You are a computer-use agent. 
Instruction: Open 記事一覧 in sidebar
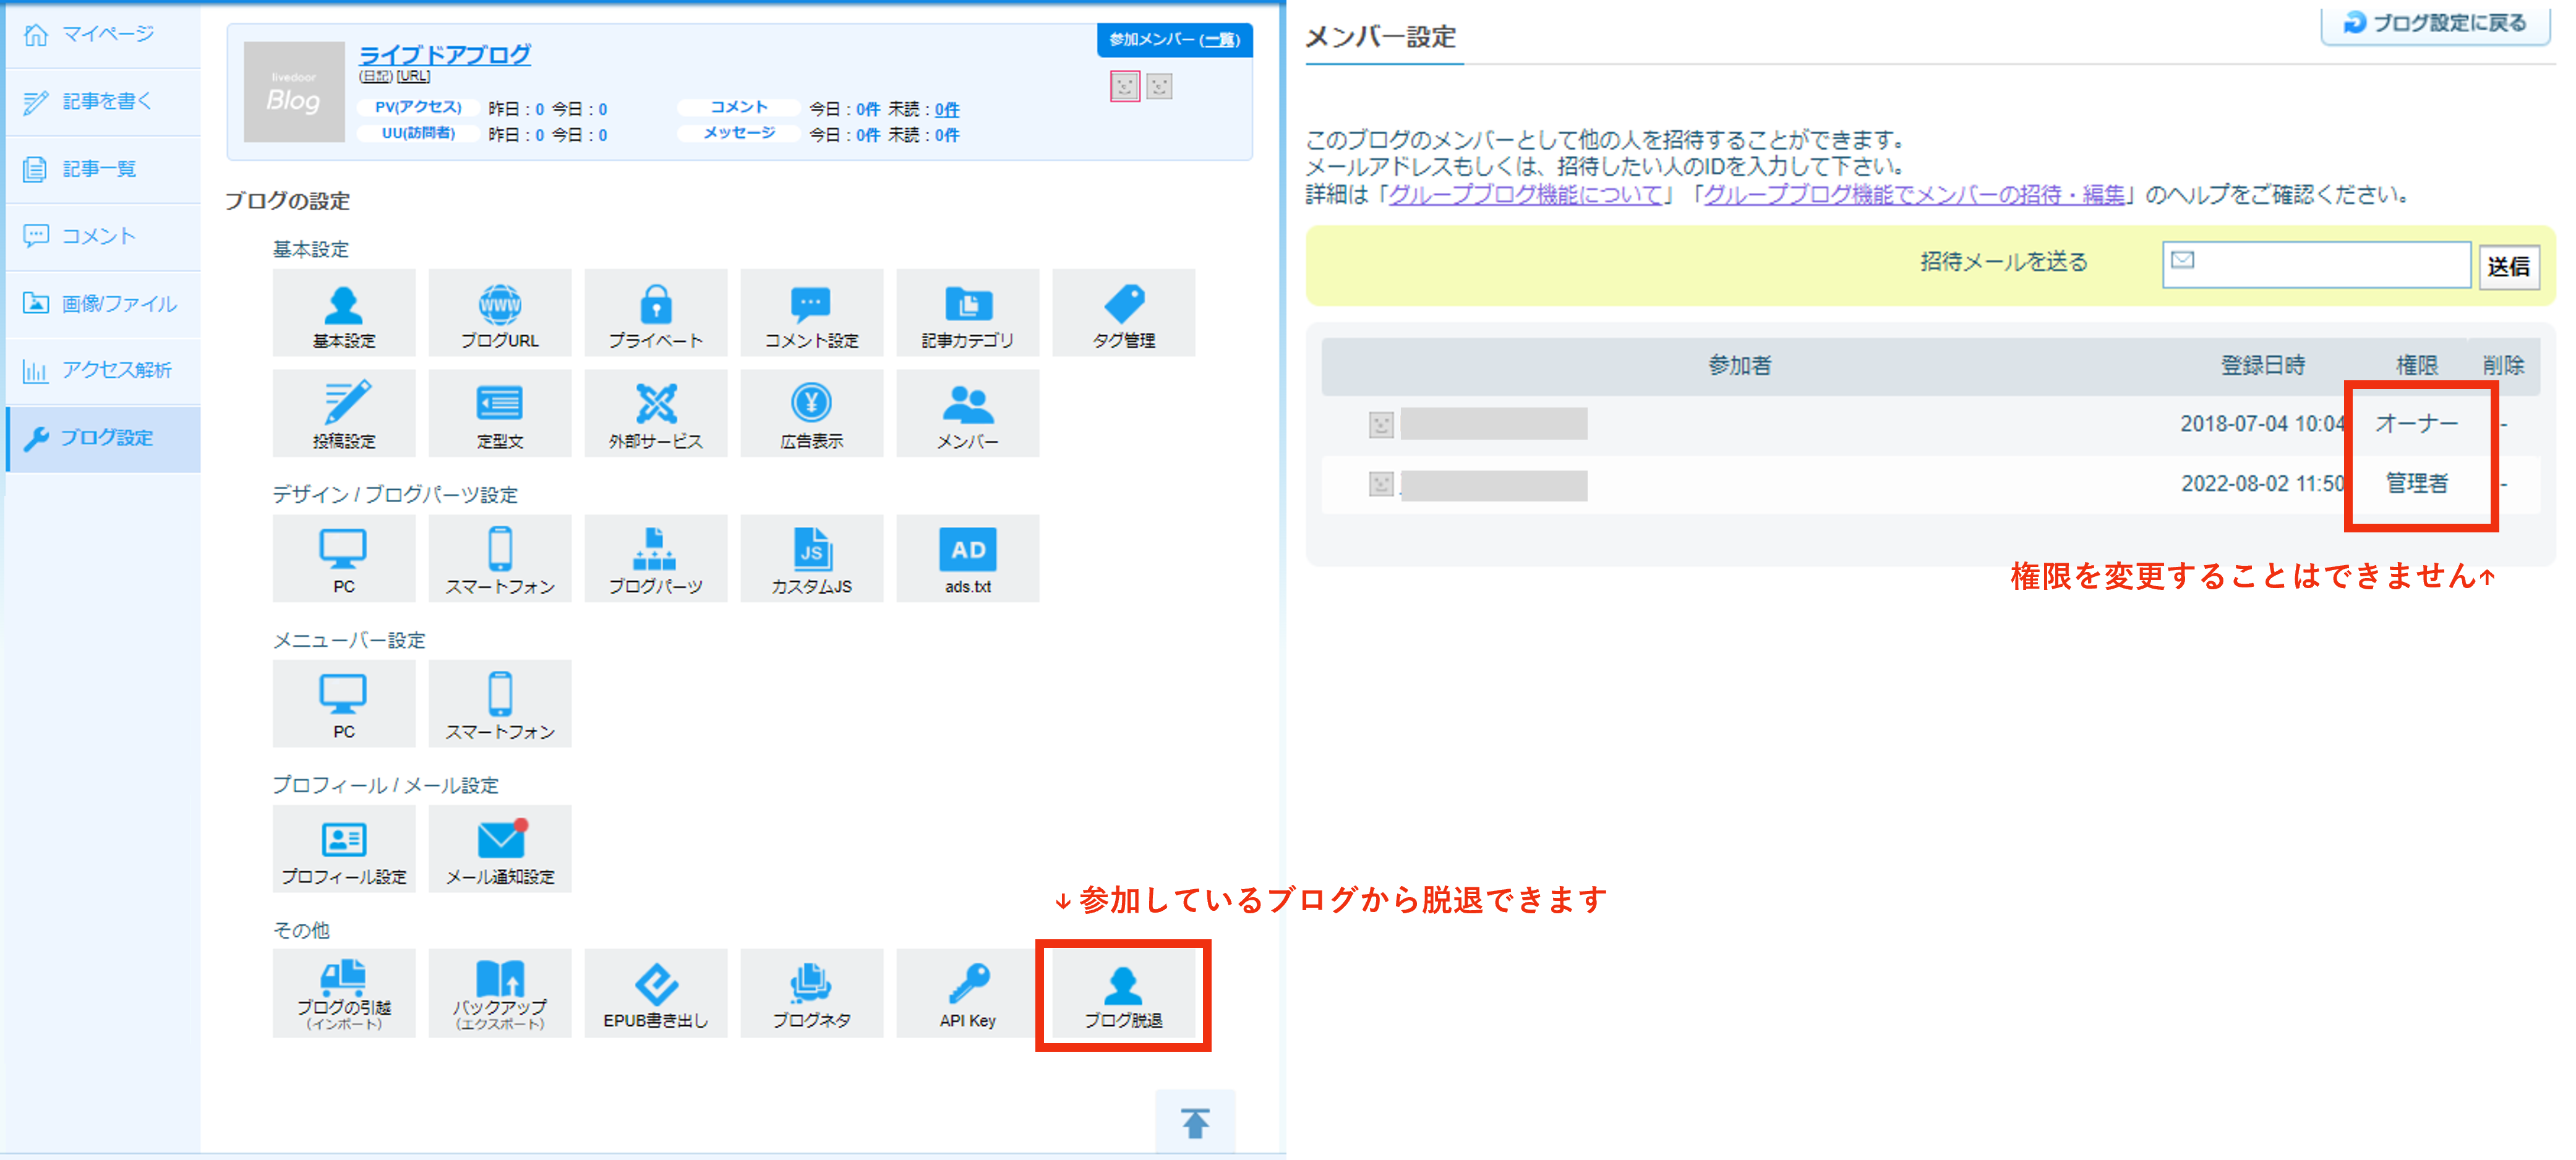coord(103,169)
